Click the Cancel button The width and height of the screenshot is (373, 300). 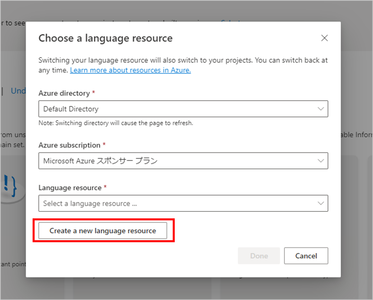point(306,256)
